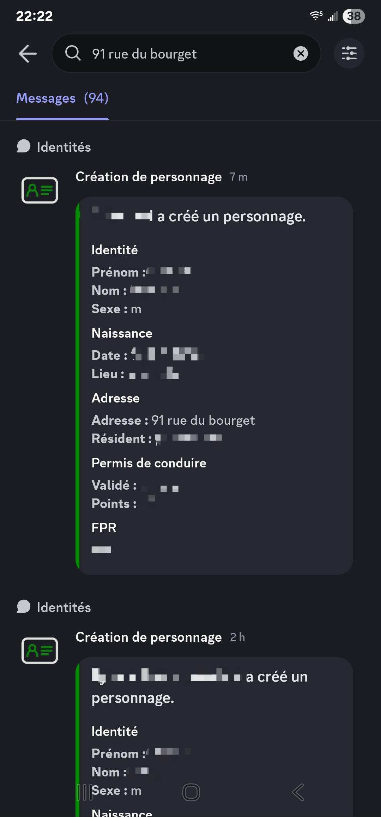This screenshot has height=817, width=381.
Task: Tap the battery indicator showing 38
Action: [x=353, y=16]
